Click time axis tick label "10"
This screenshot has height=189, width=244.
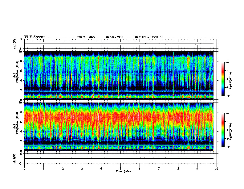(x=217, y=169)
